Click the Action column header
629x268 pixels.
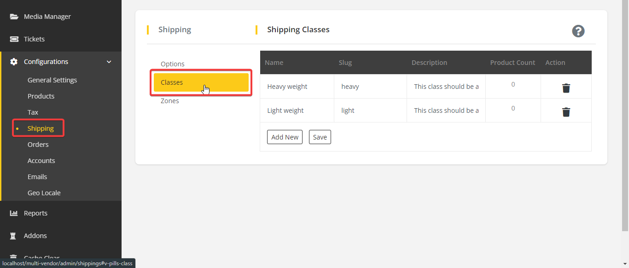[x=555, y=63]
